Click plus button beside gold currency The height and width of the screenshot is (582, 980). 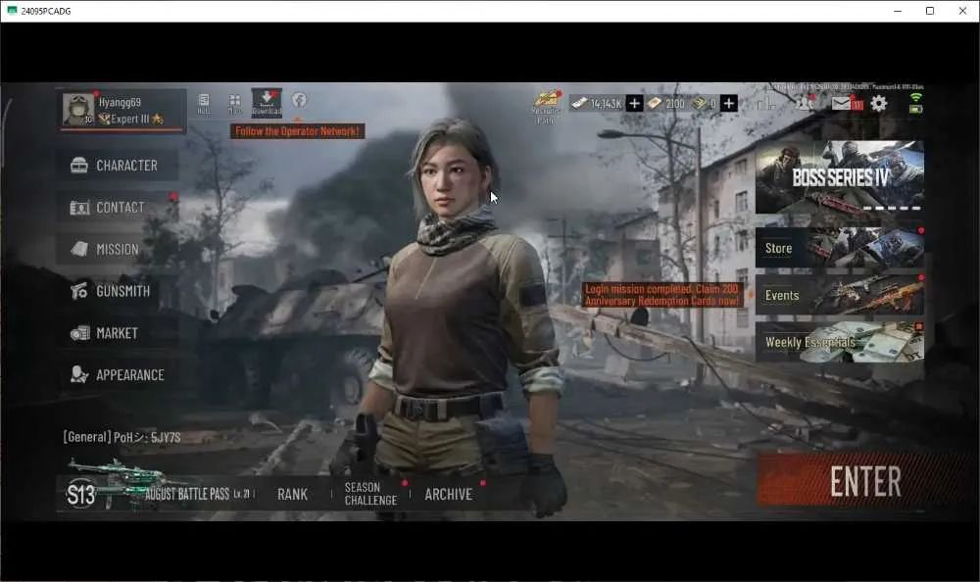[729, 103]
